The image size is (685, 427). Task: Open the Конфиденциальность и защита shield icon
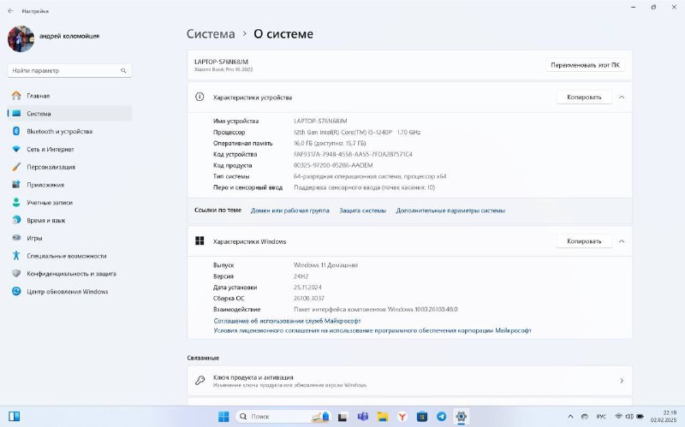click(x=16, y=273)
